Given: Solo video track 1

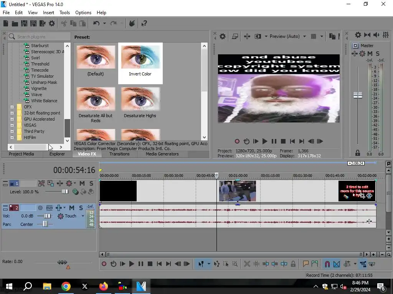Looking at the screenshot, I should point(91,183).
